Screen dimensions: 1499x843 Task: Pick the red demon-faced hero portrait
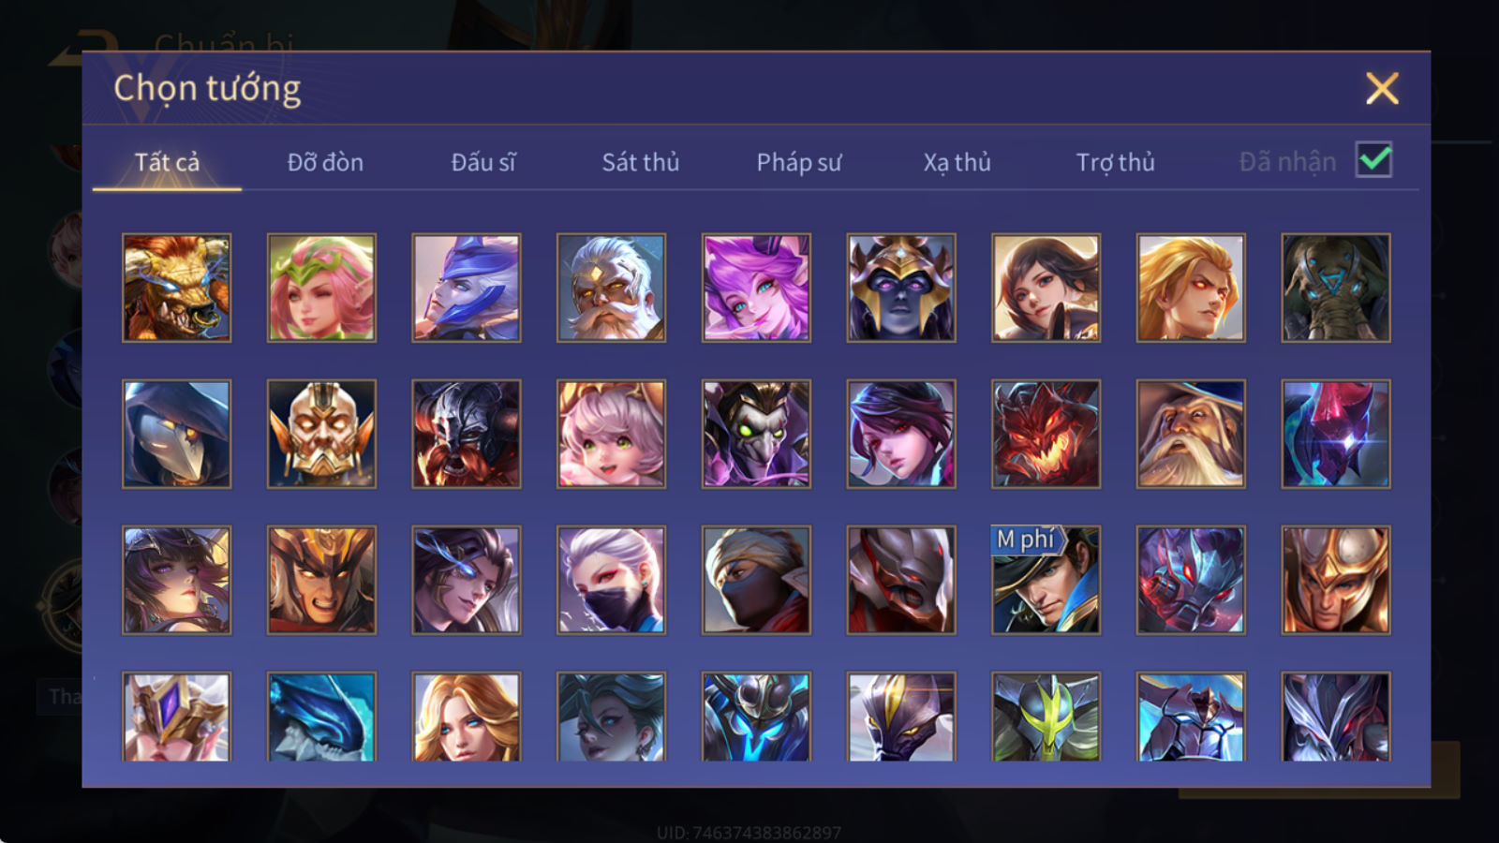pyautogui.click(x=1046, y=434)
